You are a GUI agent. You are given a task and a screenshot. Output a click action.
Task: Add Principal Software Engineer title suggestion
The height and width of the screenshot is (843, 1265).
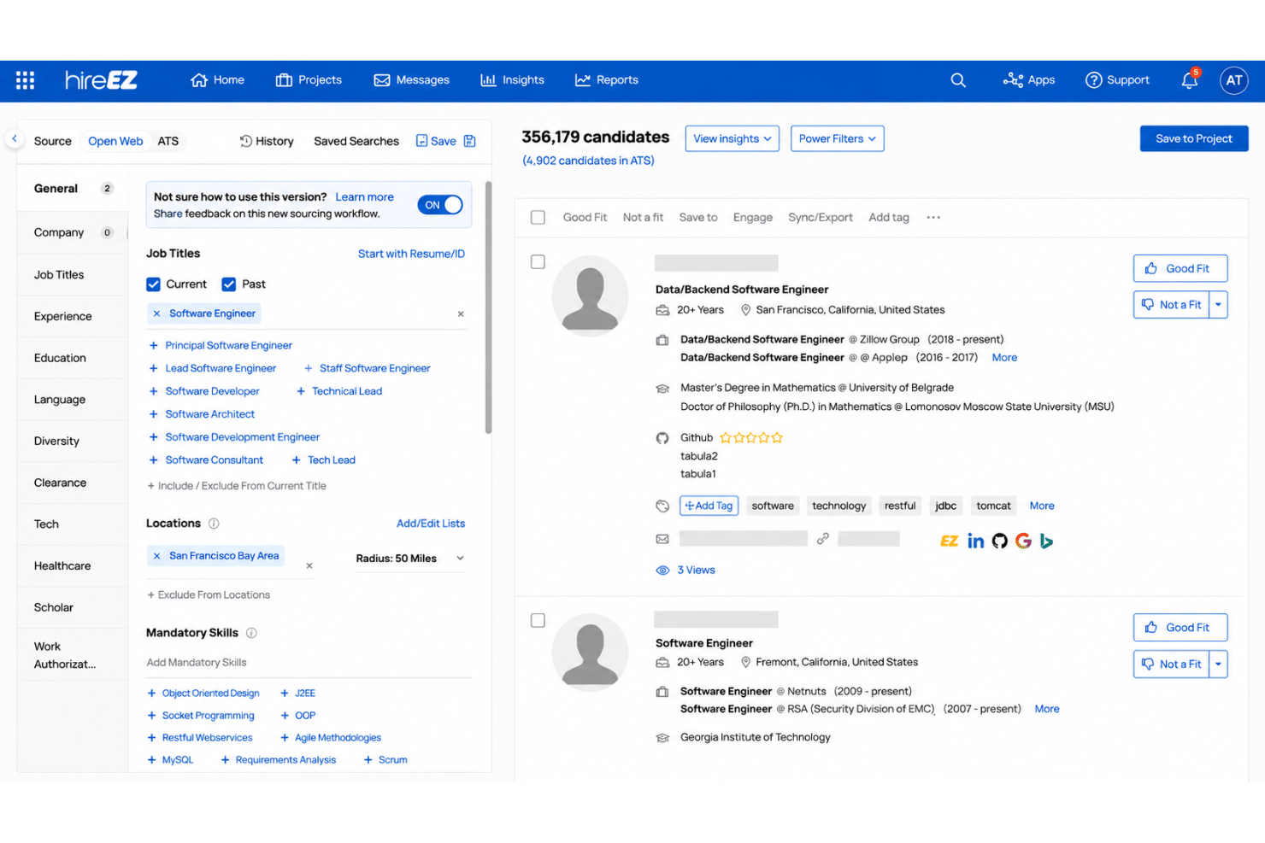[x=221, y=346]
